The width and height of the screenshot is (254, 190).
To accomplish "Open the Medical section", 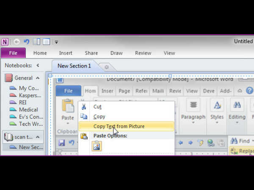I will pos(24,109).
